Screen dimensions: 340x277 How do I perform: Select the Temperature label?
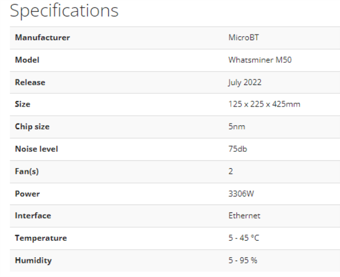(x=41, y=238)
